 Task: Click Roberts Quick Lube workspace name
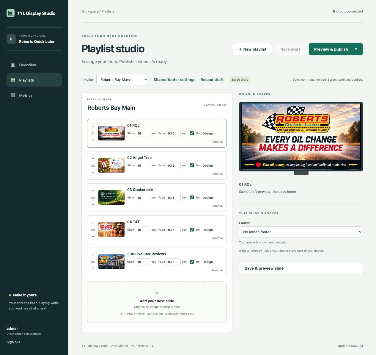37,42
